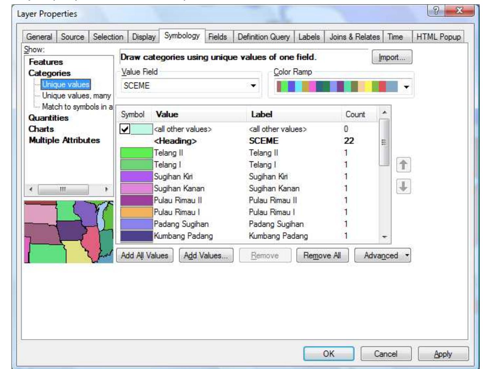Switch to the Source tab
The height and width of the screenshot is (369, 483).
coord(73,37)
